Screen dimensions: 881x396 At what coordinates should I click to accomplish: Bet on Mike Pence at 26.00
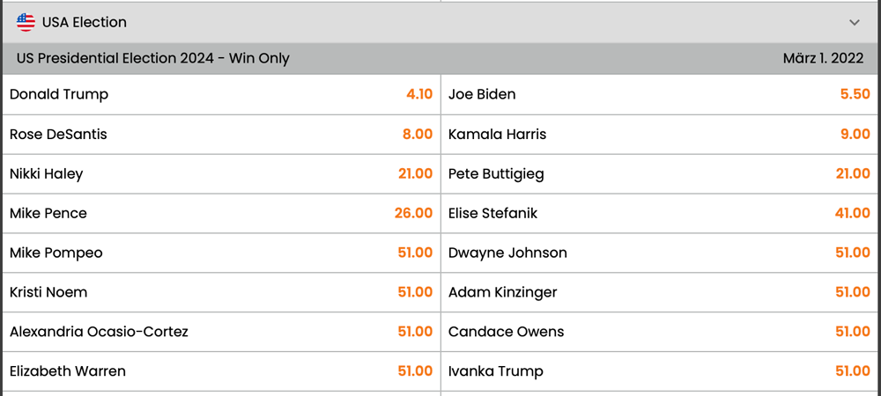pos(221,213)
